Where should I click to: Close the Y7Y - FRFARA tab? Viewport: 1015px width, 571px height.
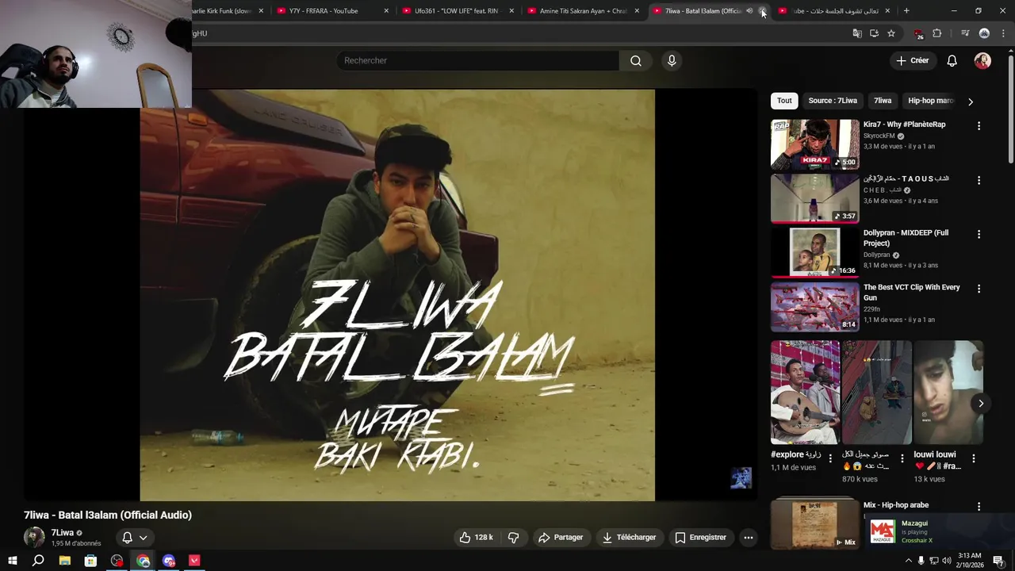(386, 11)
